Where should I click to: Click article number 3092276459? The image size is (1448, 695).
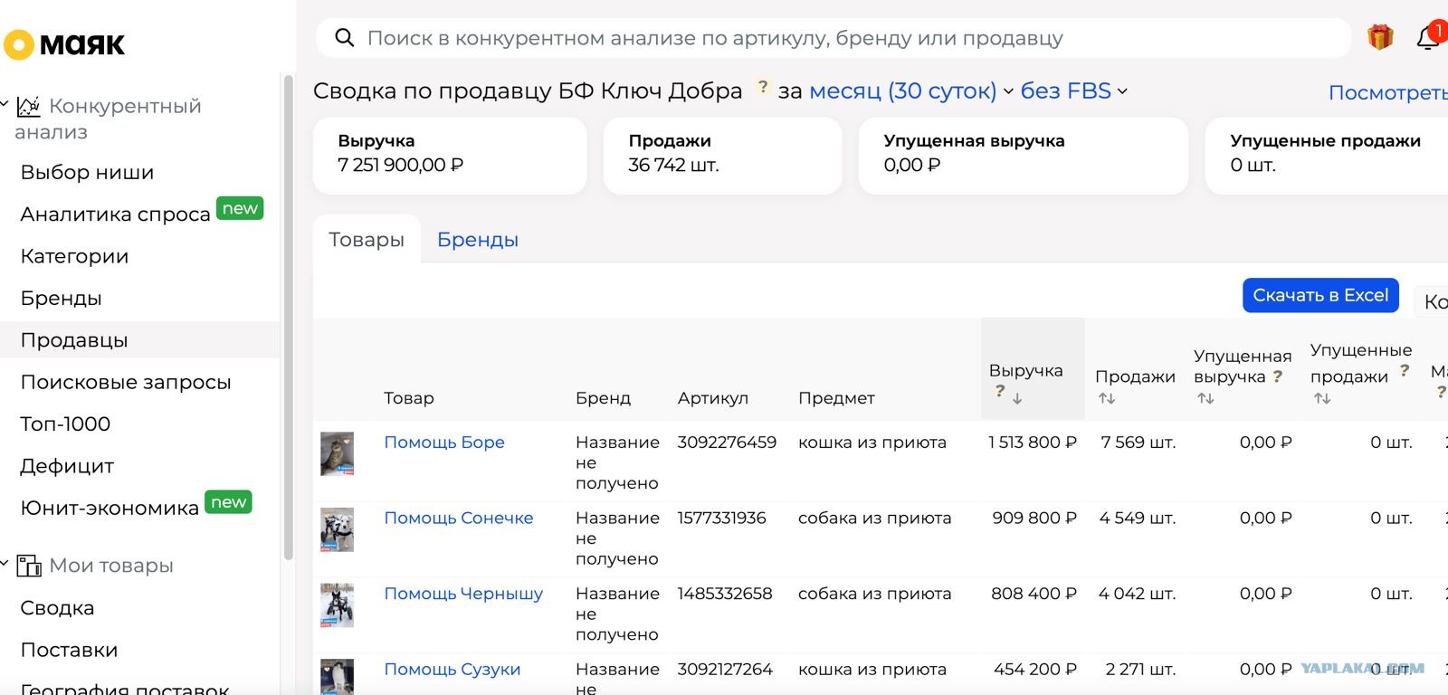click(x=727, y=443)
